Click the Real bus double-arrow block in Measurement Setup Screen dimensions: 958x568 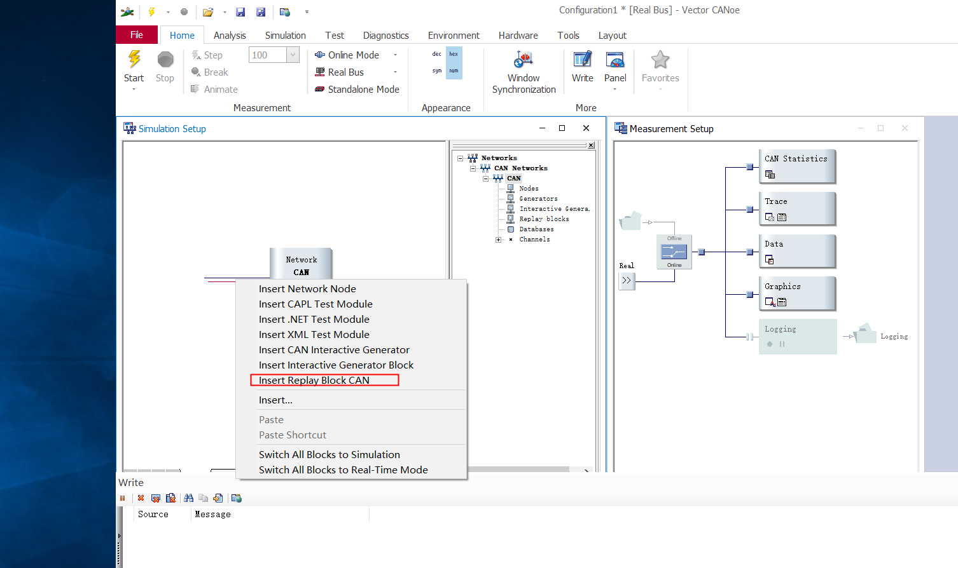click(x=627, y=280)
